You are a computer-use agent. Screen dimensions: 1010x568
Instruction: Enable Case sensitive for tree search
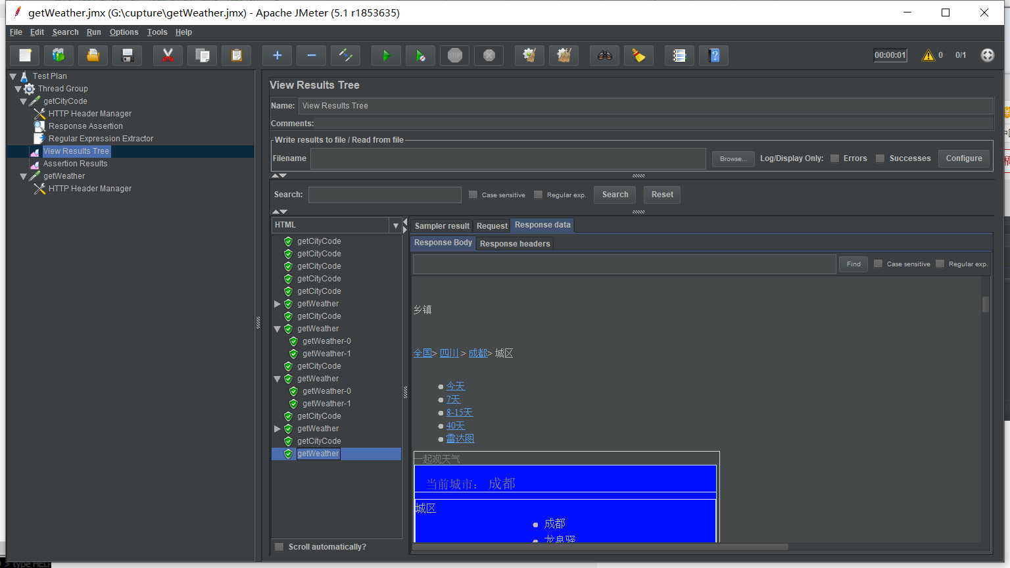(x=473, y=195)
